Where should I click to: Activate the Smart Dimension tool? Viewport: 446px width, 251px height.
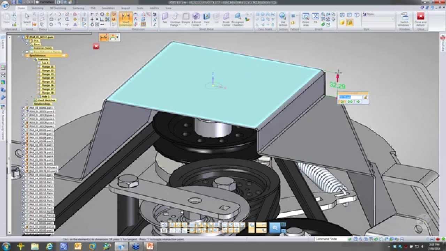pos(125,20)
